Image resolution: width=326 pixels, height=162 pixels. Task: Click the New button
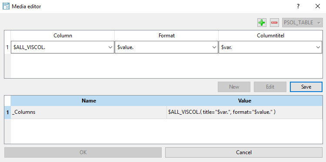(234, 86)
